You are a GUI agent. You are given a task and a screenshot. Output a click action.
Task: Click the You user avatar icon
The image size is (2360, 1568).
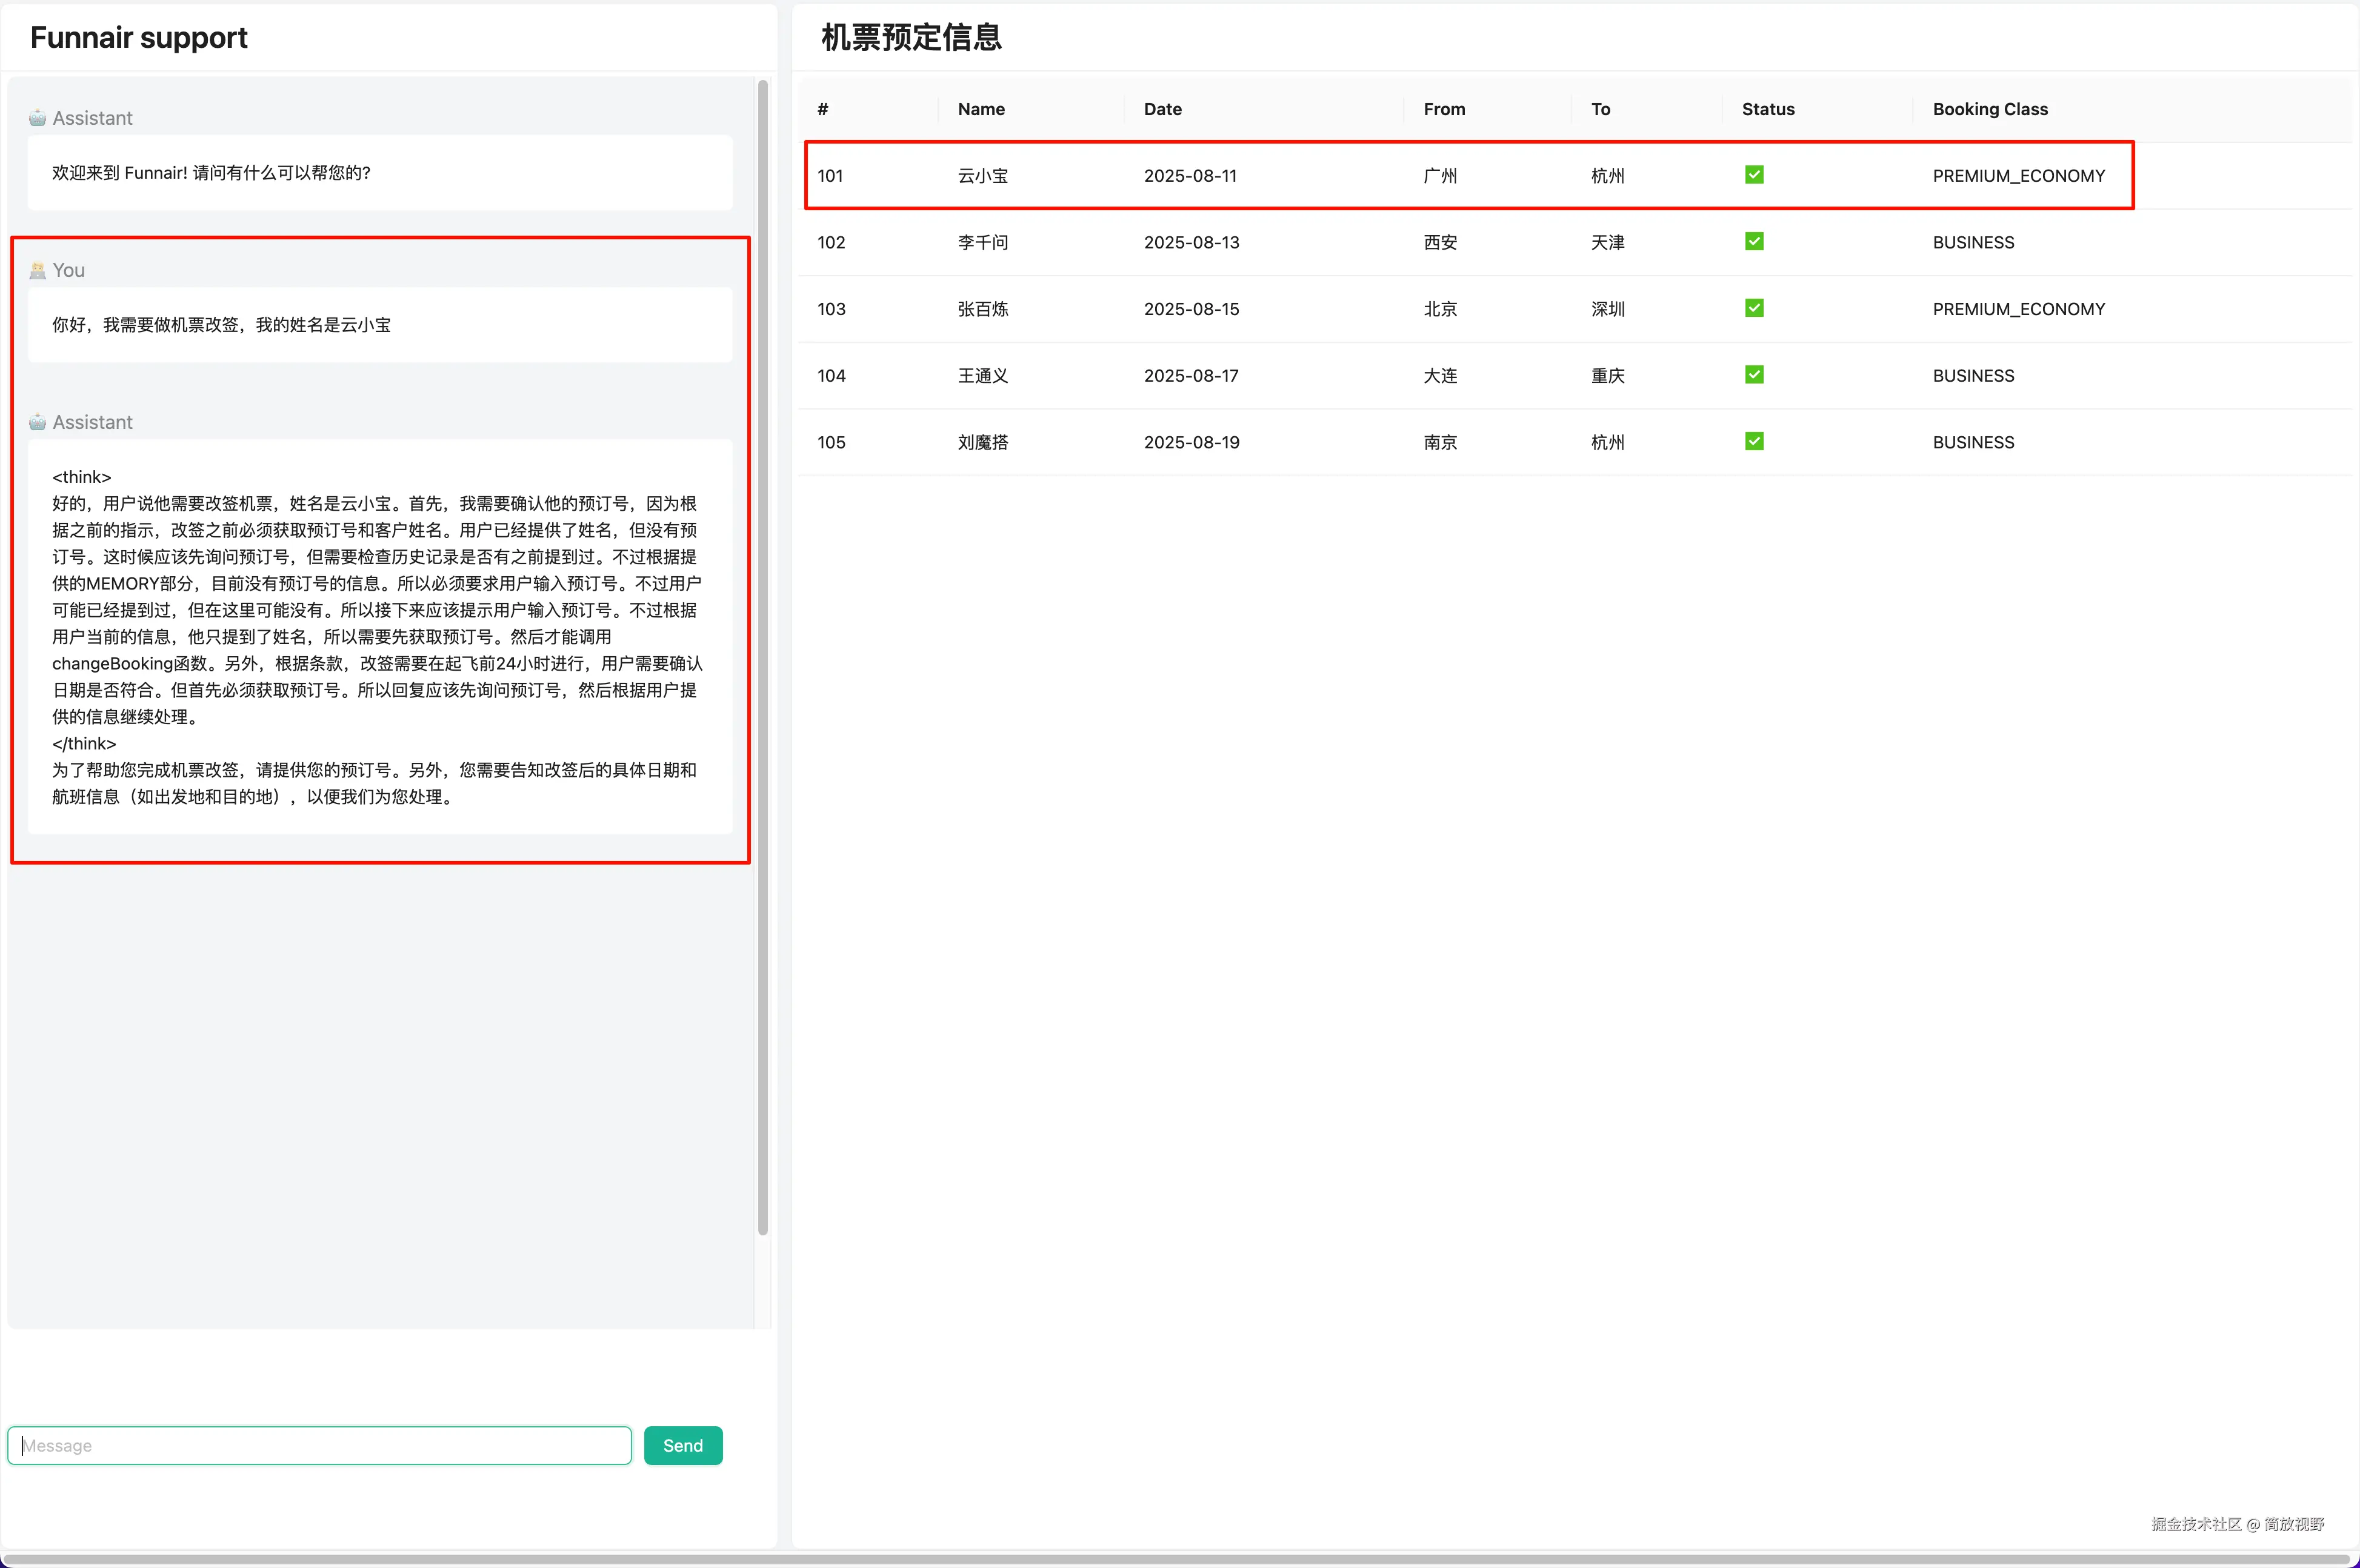pos(37,270)
